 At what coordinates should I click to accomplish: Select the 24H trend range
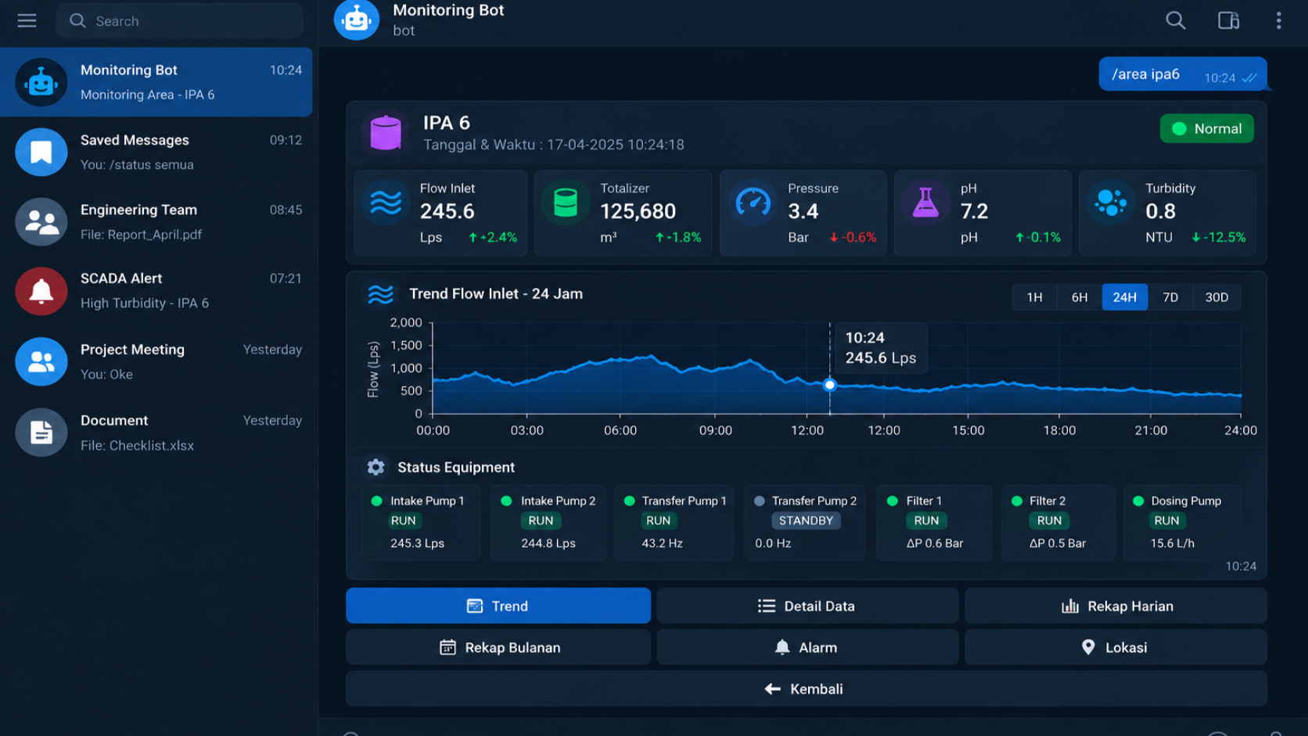[1125, 297]
